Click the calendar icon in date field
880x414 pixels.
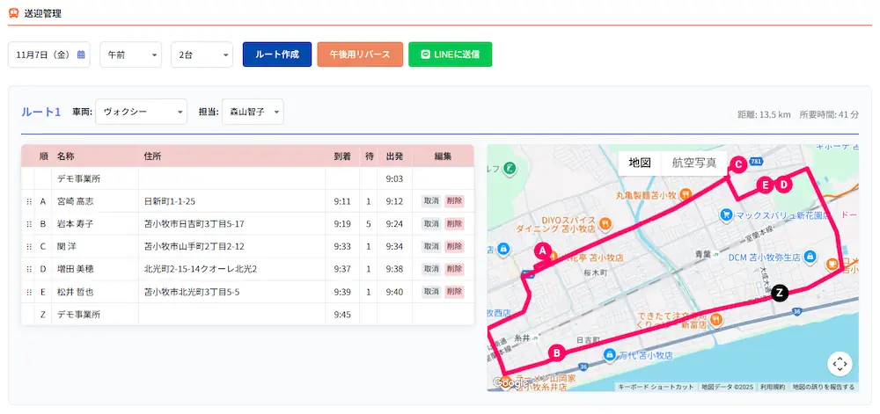coord(81,54)
